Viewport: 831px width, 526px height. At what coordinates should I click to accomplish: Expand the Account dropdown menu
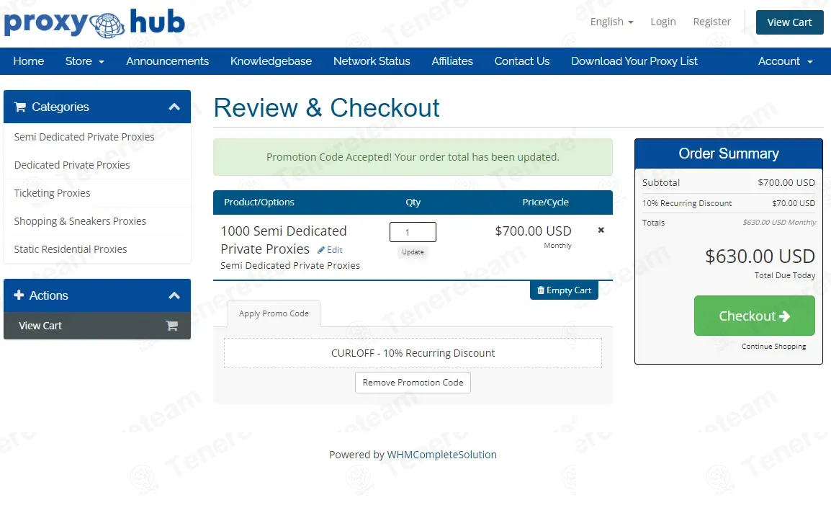785,61
